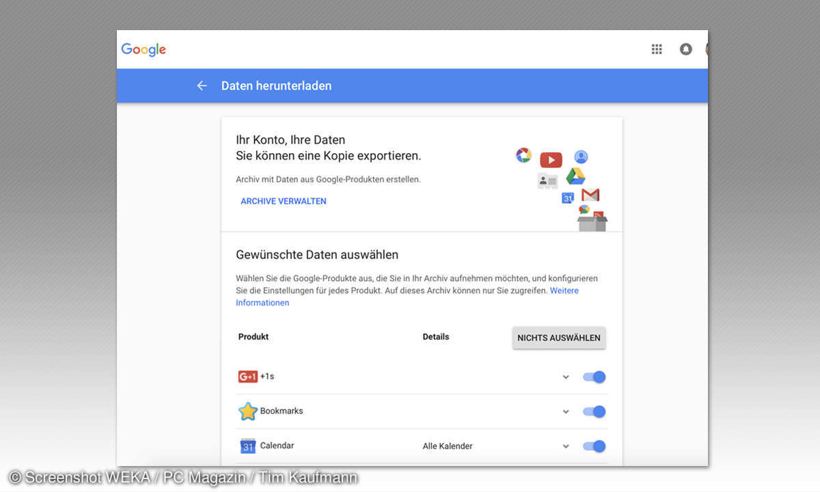Click the Picasa pinwheel icon
Viewport: 820px width, 492px height.
pyautogui.click(x=523, y=155)
